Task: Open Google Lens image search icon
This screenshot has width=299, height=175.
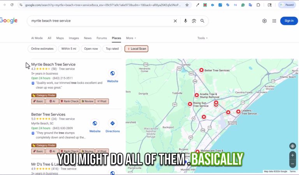Action: 194,21
